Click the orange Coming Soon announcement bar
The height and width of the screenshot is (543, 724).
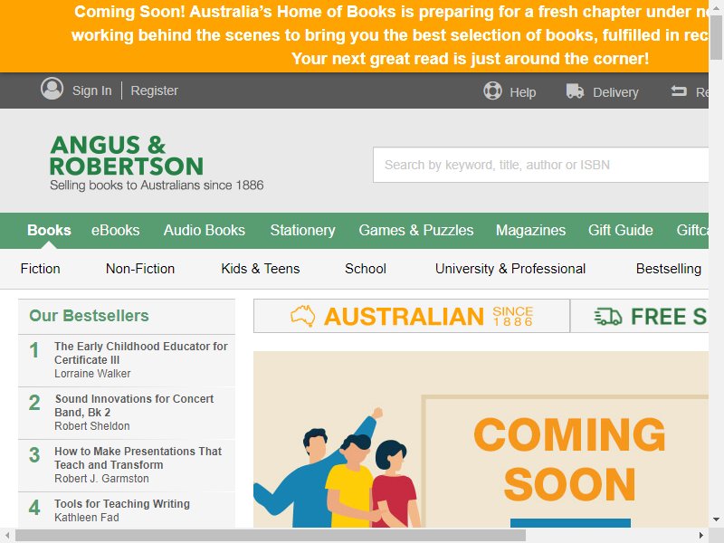354,36
